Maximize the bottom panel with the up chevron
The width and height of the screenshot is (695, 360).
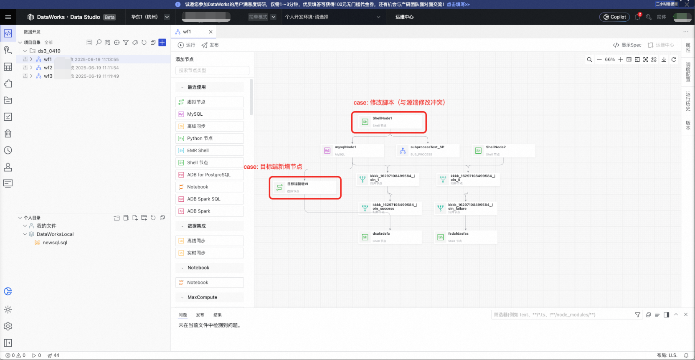[x=676, y=314]
